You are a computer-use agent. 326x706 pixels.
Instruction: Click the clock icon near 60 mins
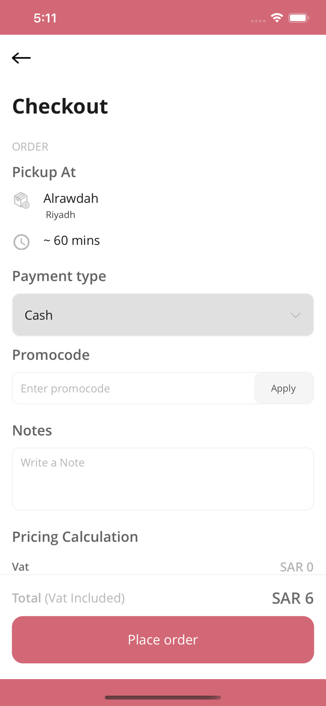coord(22,242)
